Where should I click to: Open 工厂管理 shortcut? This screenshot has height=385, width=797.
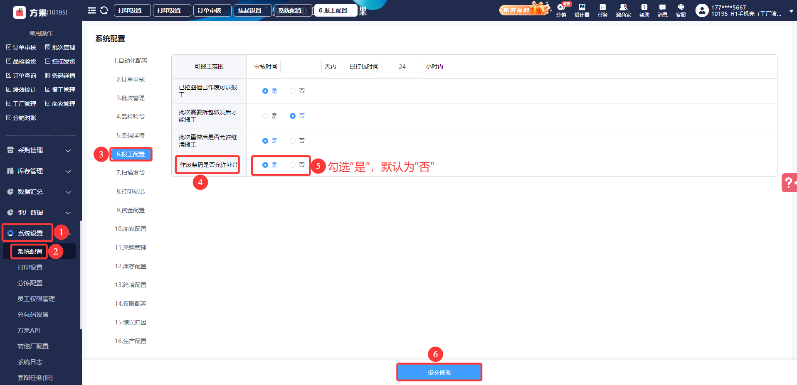pos(21,104)
